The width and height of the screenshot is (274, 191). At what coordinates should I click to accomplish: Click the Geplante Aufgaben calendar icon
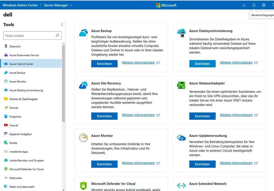coord(6,134)
